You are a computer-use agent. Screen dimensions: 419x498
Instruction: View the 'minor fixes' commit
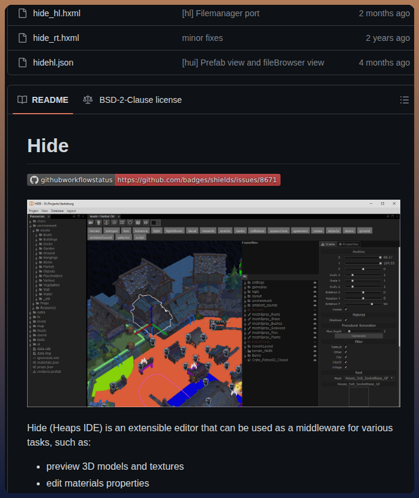click(x=202, y=38)
